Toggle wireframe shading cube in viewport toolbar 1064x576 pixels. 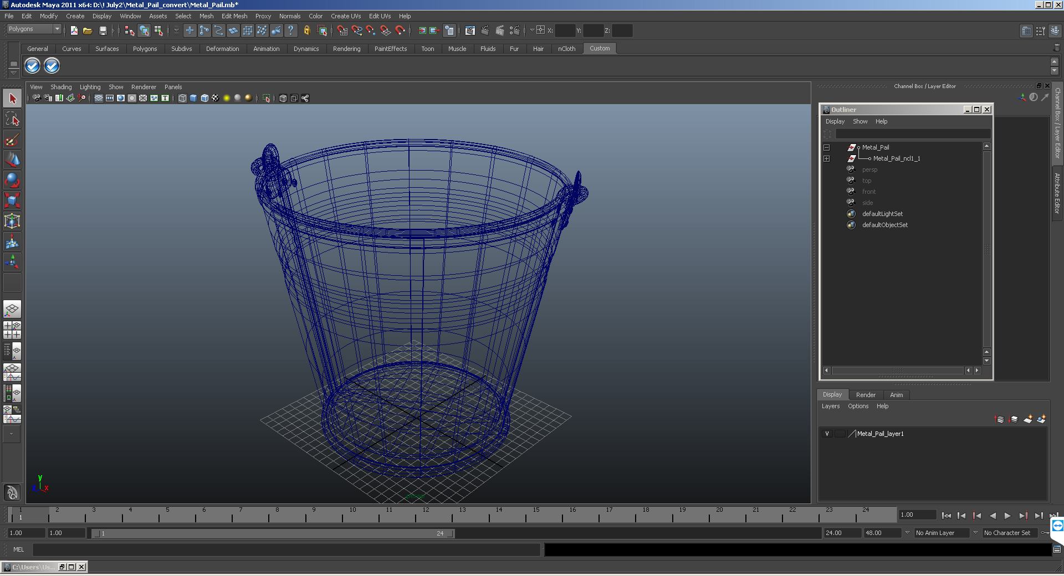click(182, 98)
